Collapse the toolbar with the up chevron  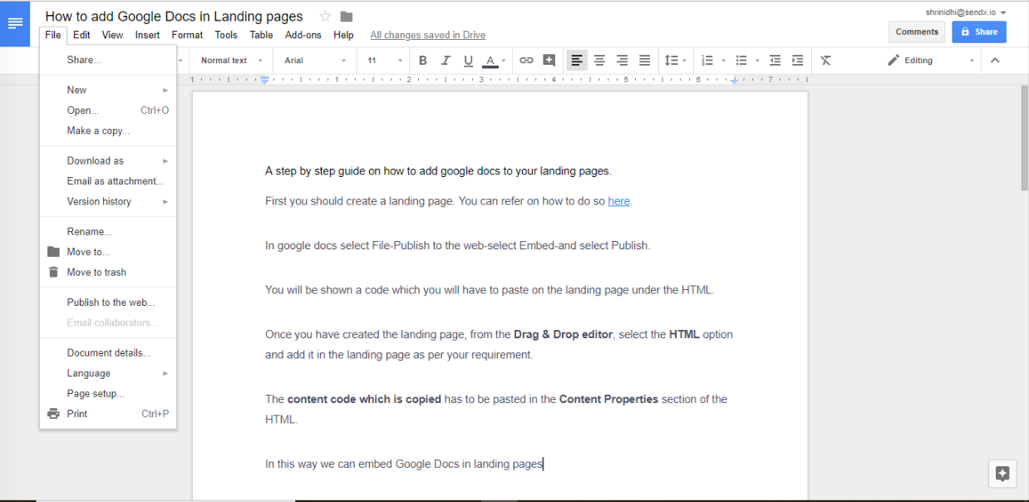[995, 61]
